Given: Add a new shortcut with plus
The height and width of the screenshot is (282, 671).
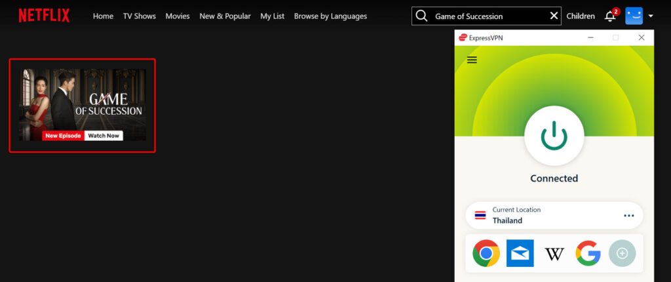Looking at the screenshot, I should pos(623,253).
